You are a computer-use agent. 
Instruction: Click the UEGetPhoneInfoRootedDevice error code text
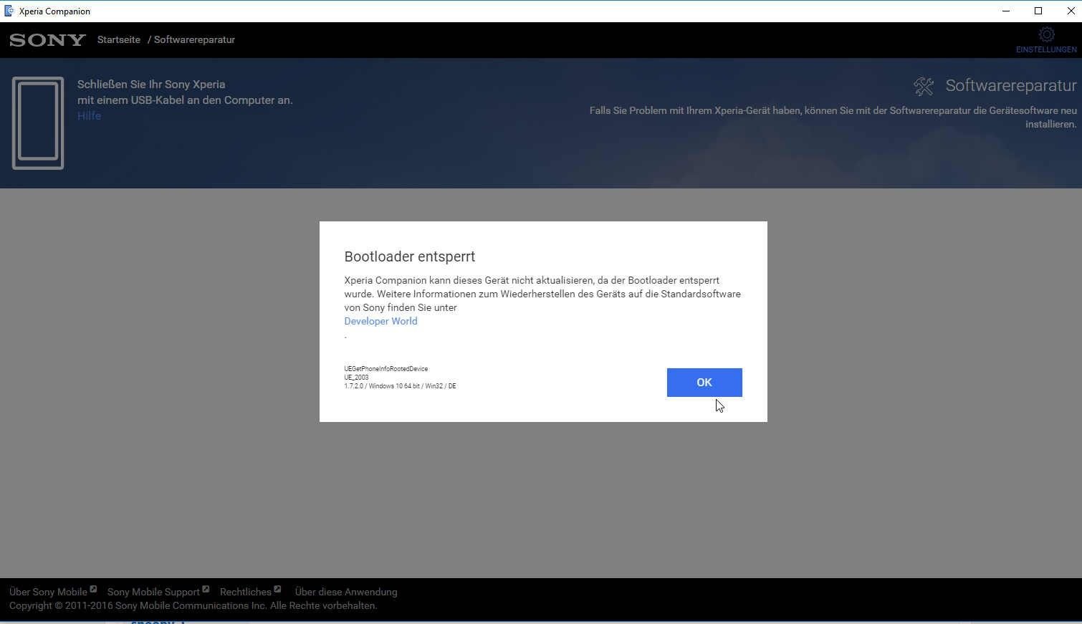point(386,369)
